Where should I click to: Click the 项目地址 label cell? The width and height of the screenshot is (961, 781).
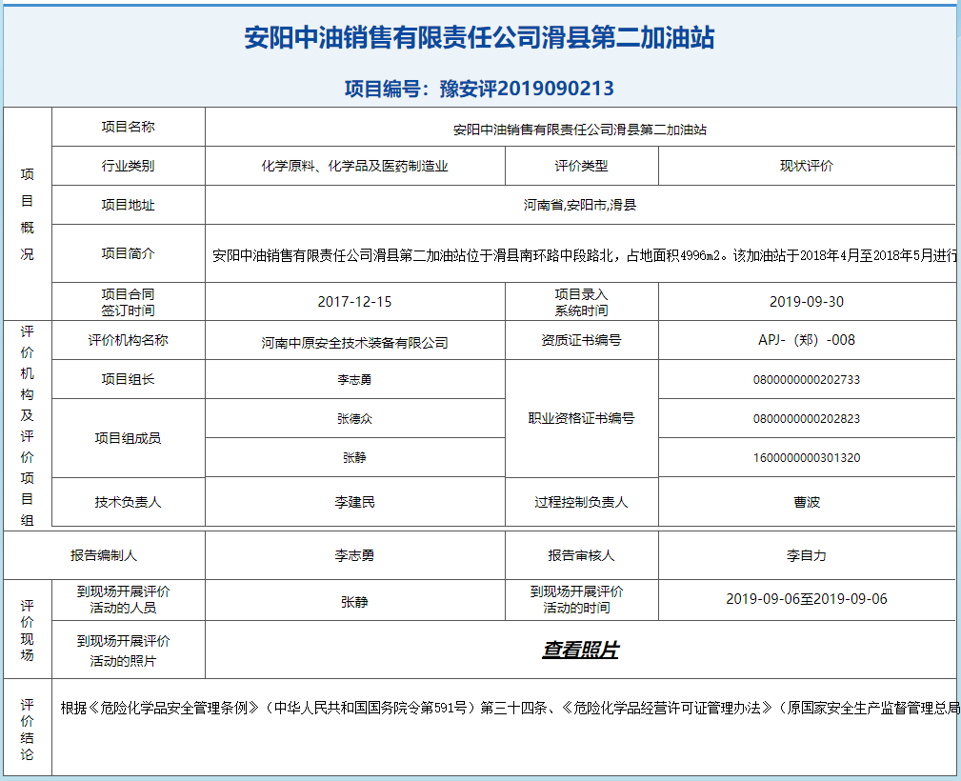(128, 205)
